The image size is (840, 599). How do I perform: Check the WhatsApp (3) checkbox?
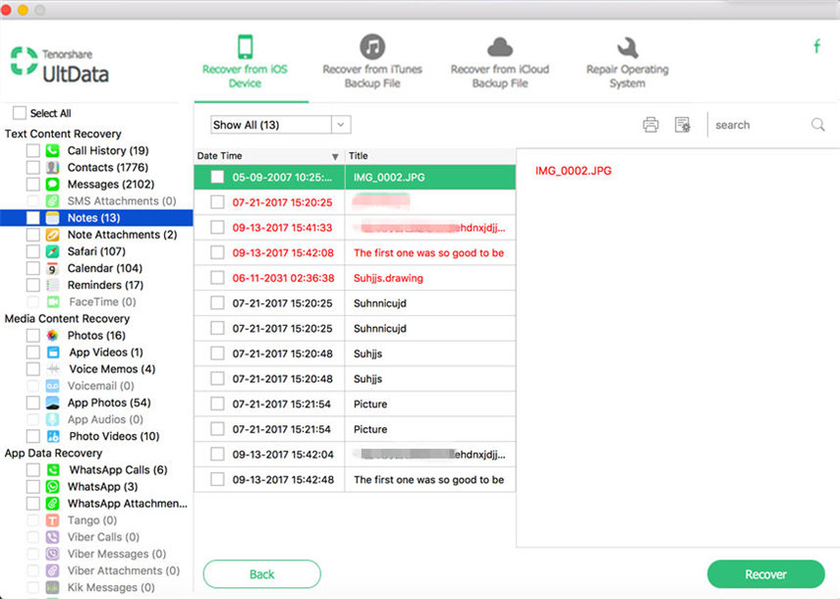click(x=32, y=487)
